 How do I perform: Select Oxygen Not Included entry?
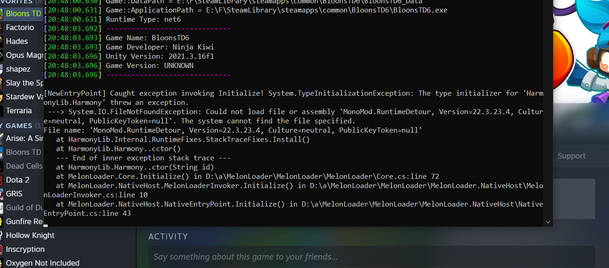(43, 263)
